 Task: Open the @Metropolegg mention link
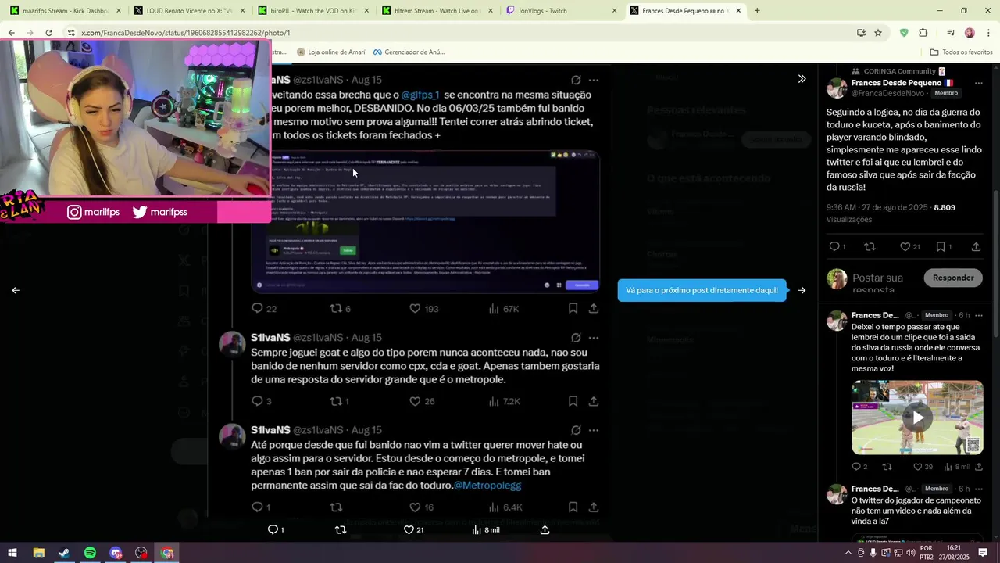pos(487,486)
